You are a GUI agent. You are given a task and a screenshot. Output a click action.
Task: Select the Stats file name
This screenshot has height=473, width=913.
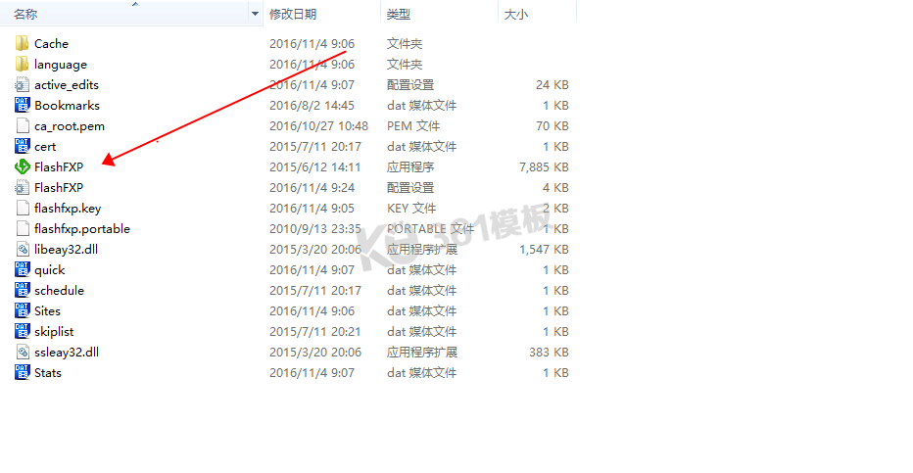coord(48,372)
